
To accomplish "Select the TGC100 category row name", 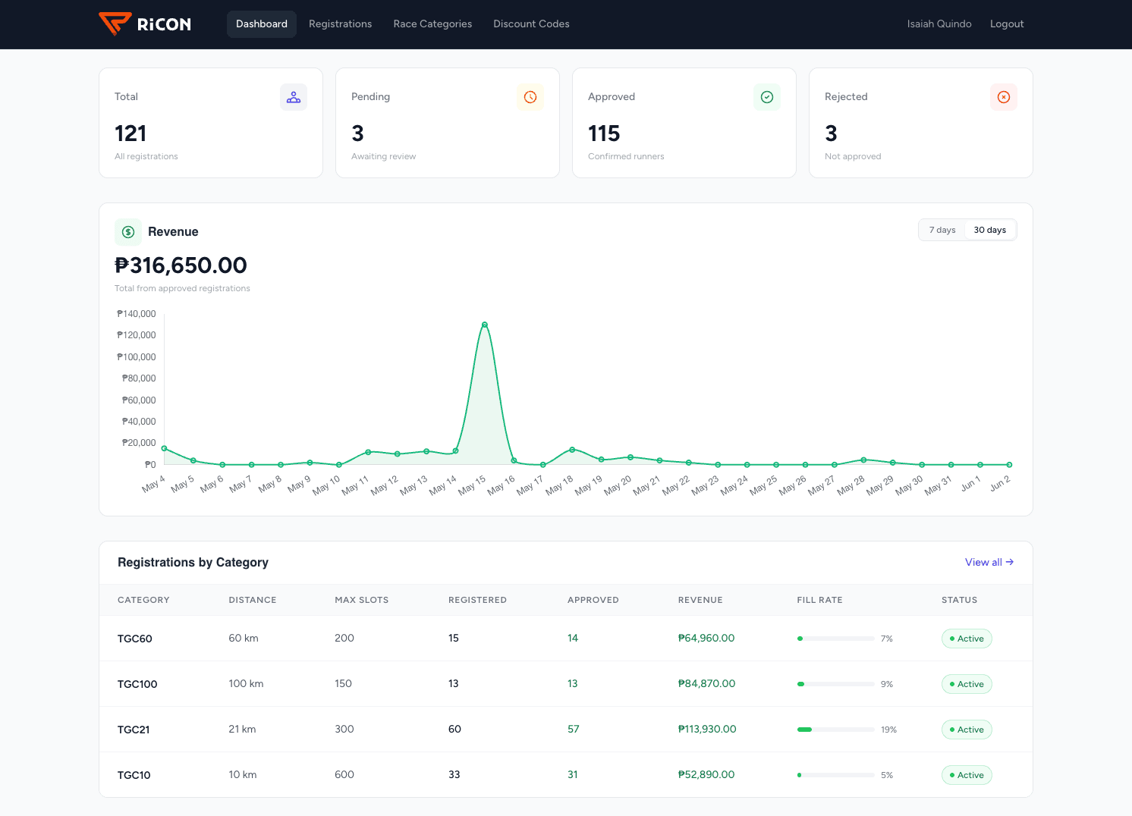I will 137,684.
